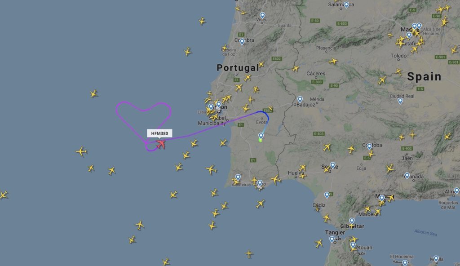This screenshot has width=460, height=266.
Task: Select the Gibraltar airport pin
Action: click(352, 221)
